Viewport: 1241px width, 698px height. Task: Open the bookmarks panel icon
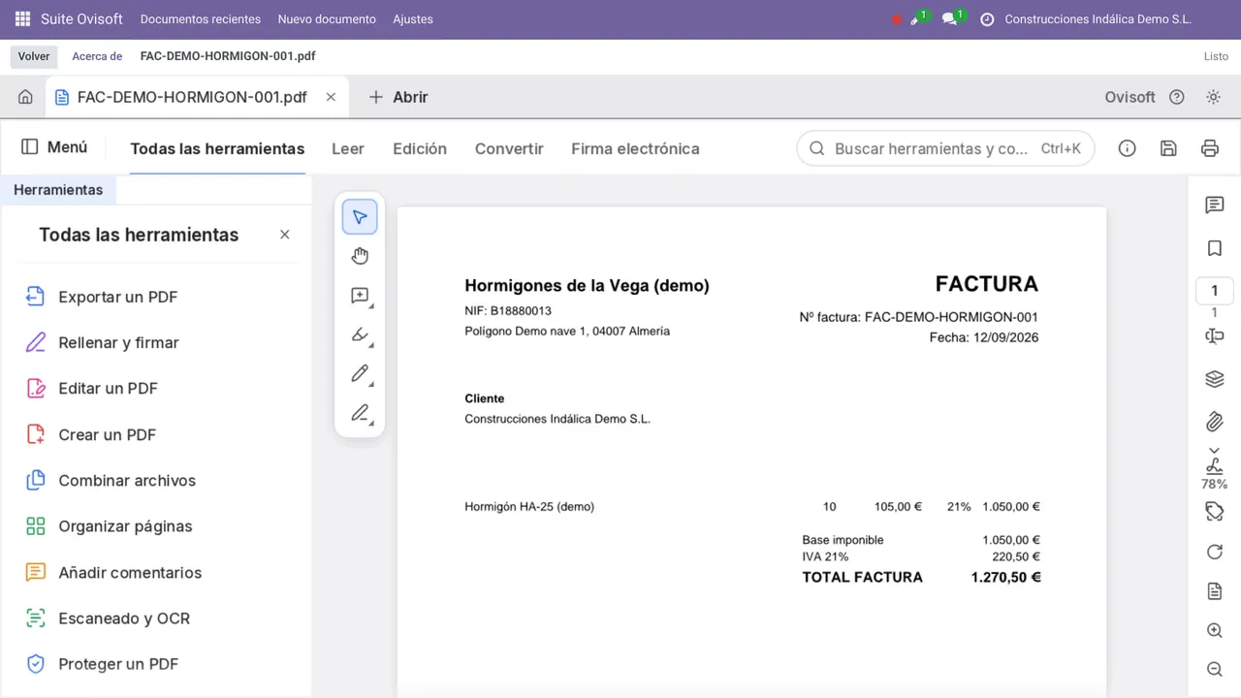(1214, 248)
